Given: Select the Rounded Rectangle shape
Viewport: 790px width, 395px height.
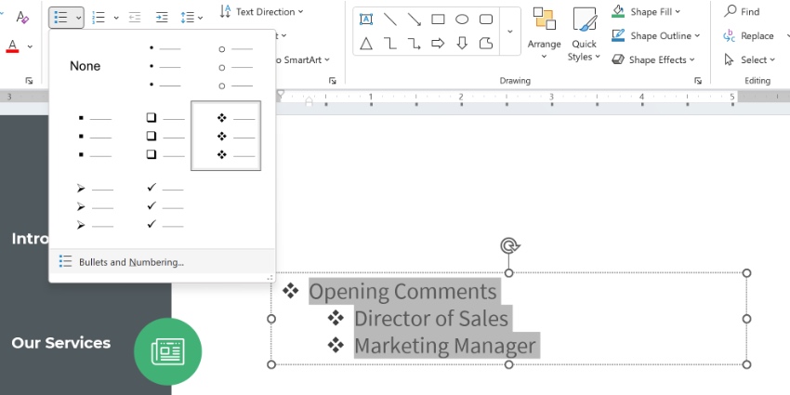Looking at the screenshot, I should 486,20.
